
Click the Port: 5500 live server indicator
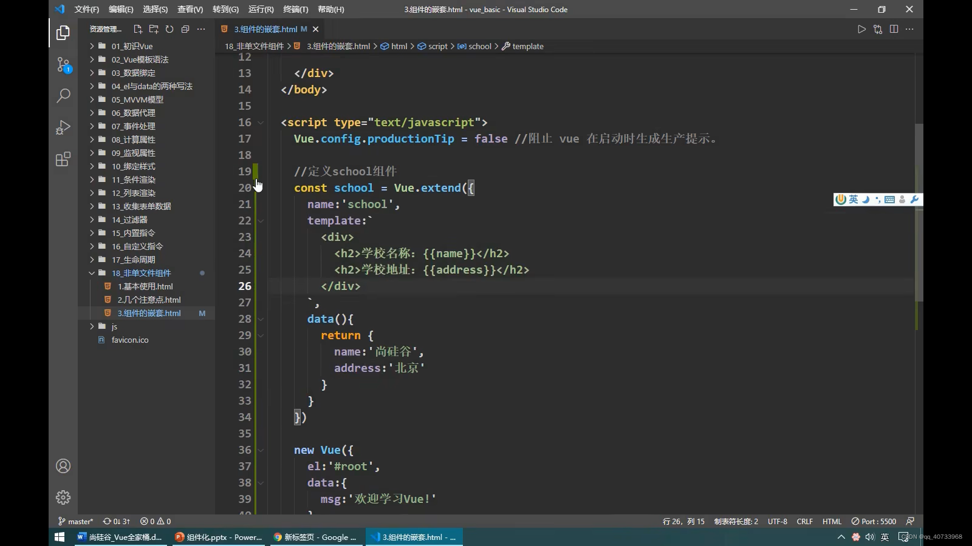point(874,521)
